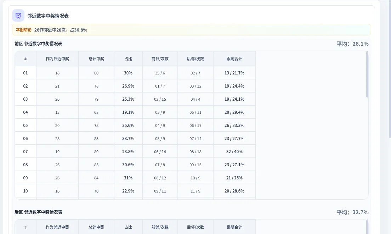Click the 22.9% ratio in row 10
391x234 pixels.
click(128, 191)
